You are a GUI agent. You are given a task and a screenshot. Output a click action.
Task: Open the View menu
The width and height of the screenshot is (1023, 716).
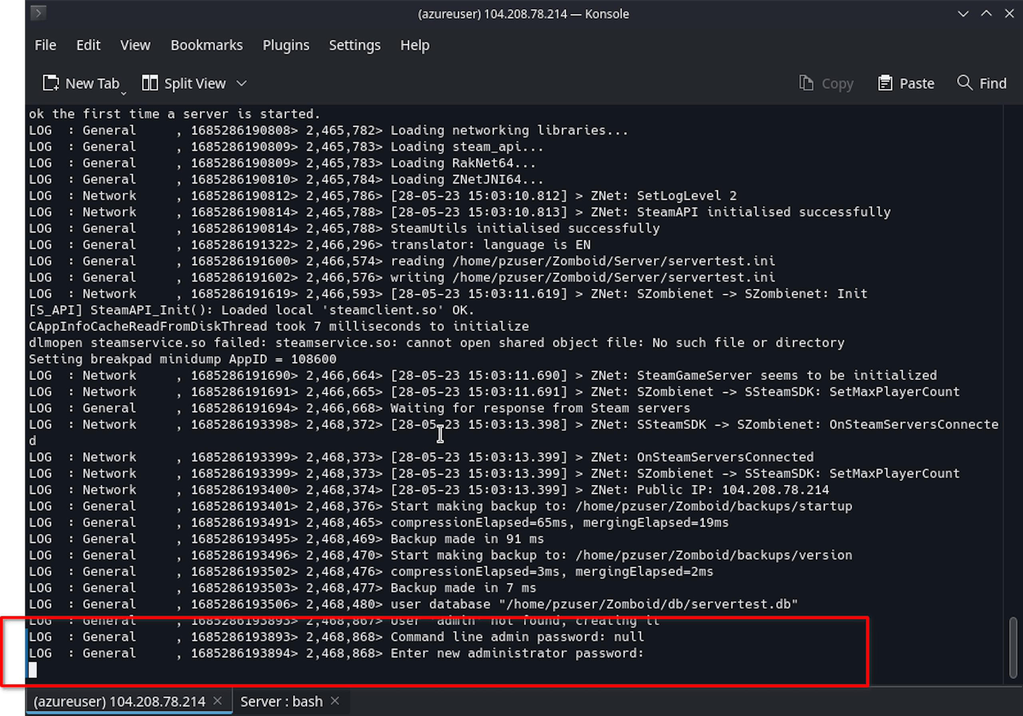135,45
